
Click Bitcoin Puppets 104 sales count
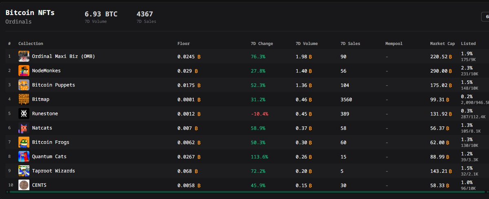click(345, 85)
